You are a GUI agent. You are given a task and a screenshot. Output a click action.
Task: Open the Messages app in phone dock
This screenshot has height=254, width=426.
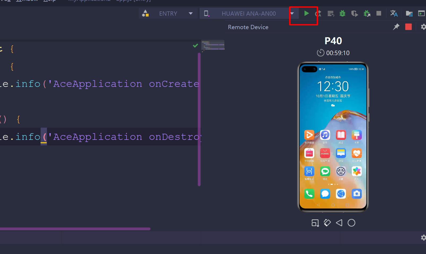(x=325, y=194)
